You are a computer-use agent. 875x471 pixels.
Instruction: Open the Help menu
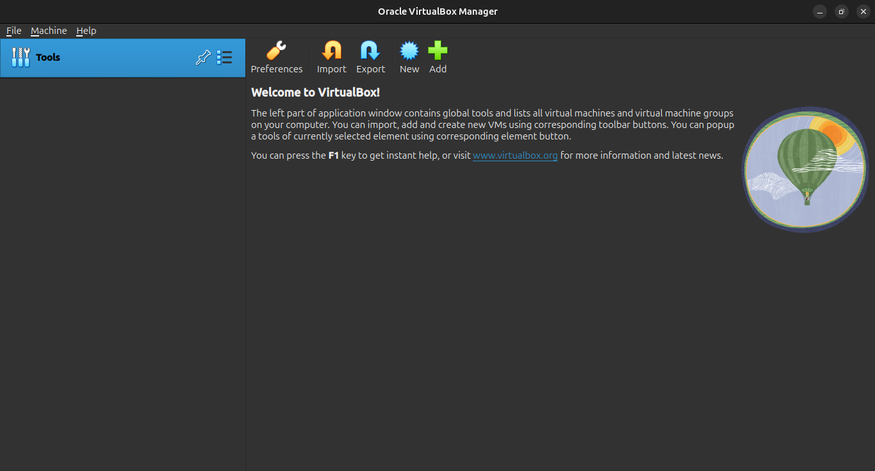(x=86, y=31)
